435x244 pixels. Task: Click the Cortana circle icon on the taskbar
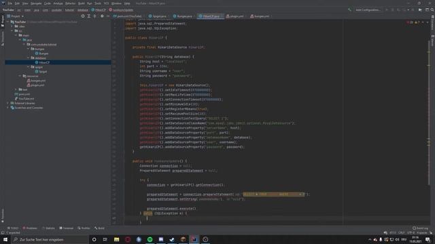click(94, 239)
